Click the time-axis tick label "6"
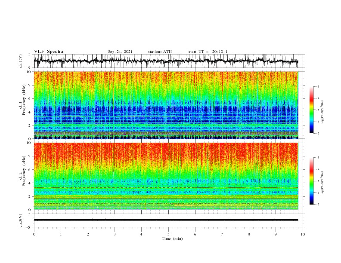The height and width of the screenshot is (263, 341). coord(195,234)
